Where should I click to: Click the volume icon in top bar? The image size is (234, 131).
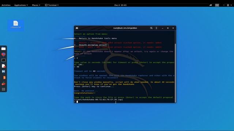[x=224, y=5]
